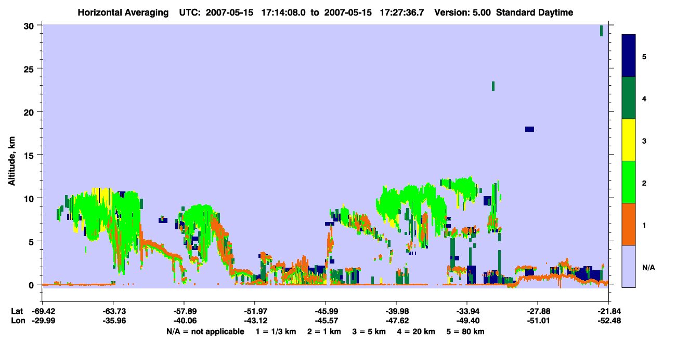Click the latitude value -51.97
The width and height of the screenshot is (676, 346).
(x=255, y=311)
